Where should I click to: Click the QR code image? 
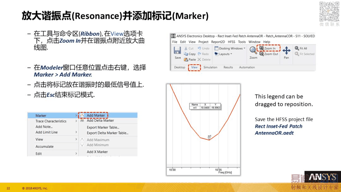[329, 11]
